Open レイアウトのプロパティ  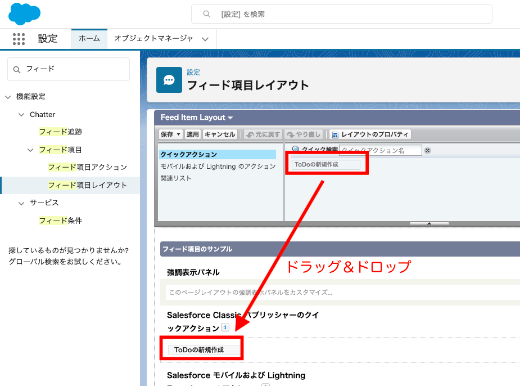[370, 134]
